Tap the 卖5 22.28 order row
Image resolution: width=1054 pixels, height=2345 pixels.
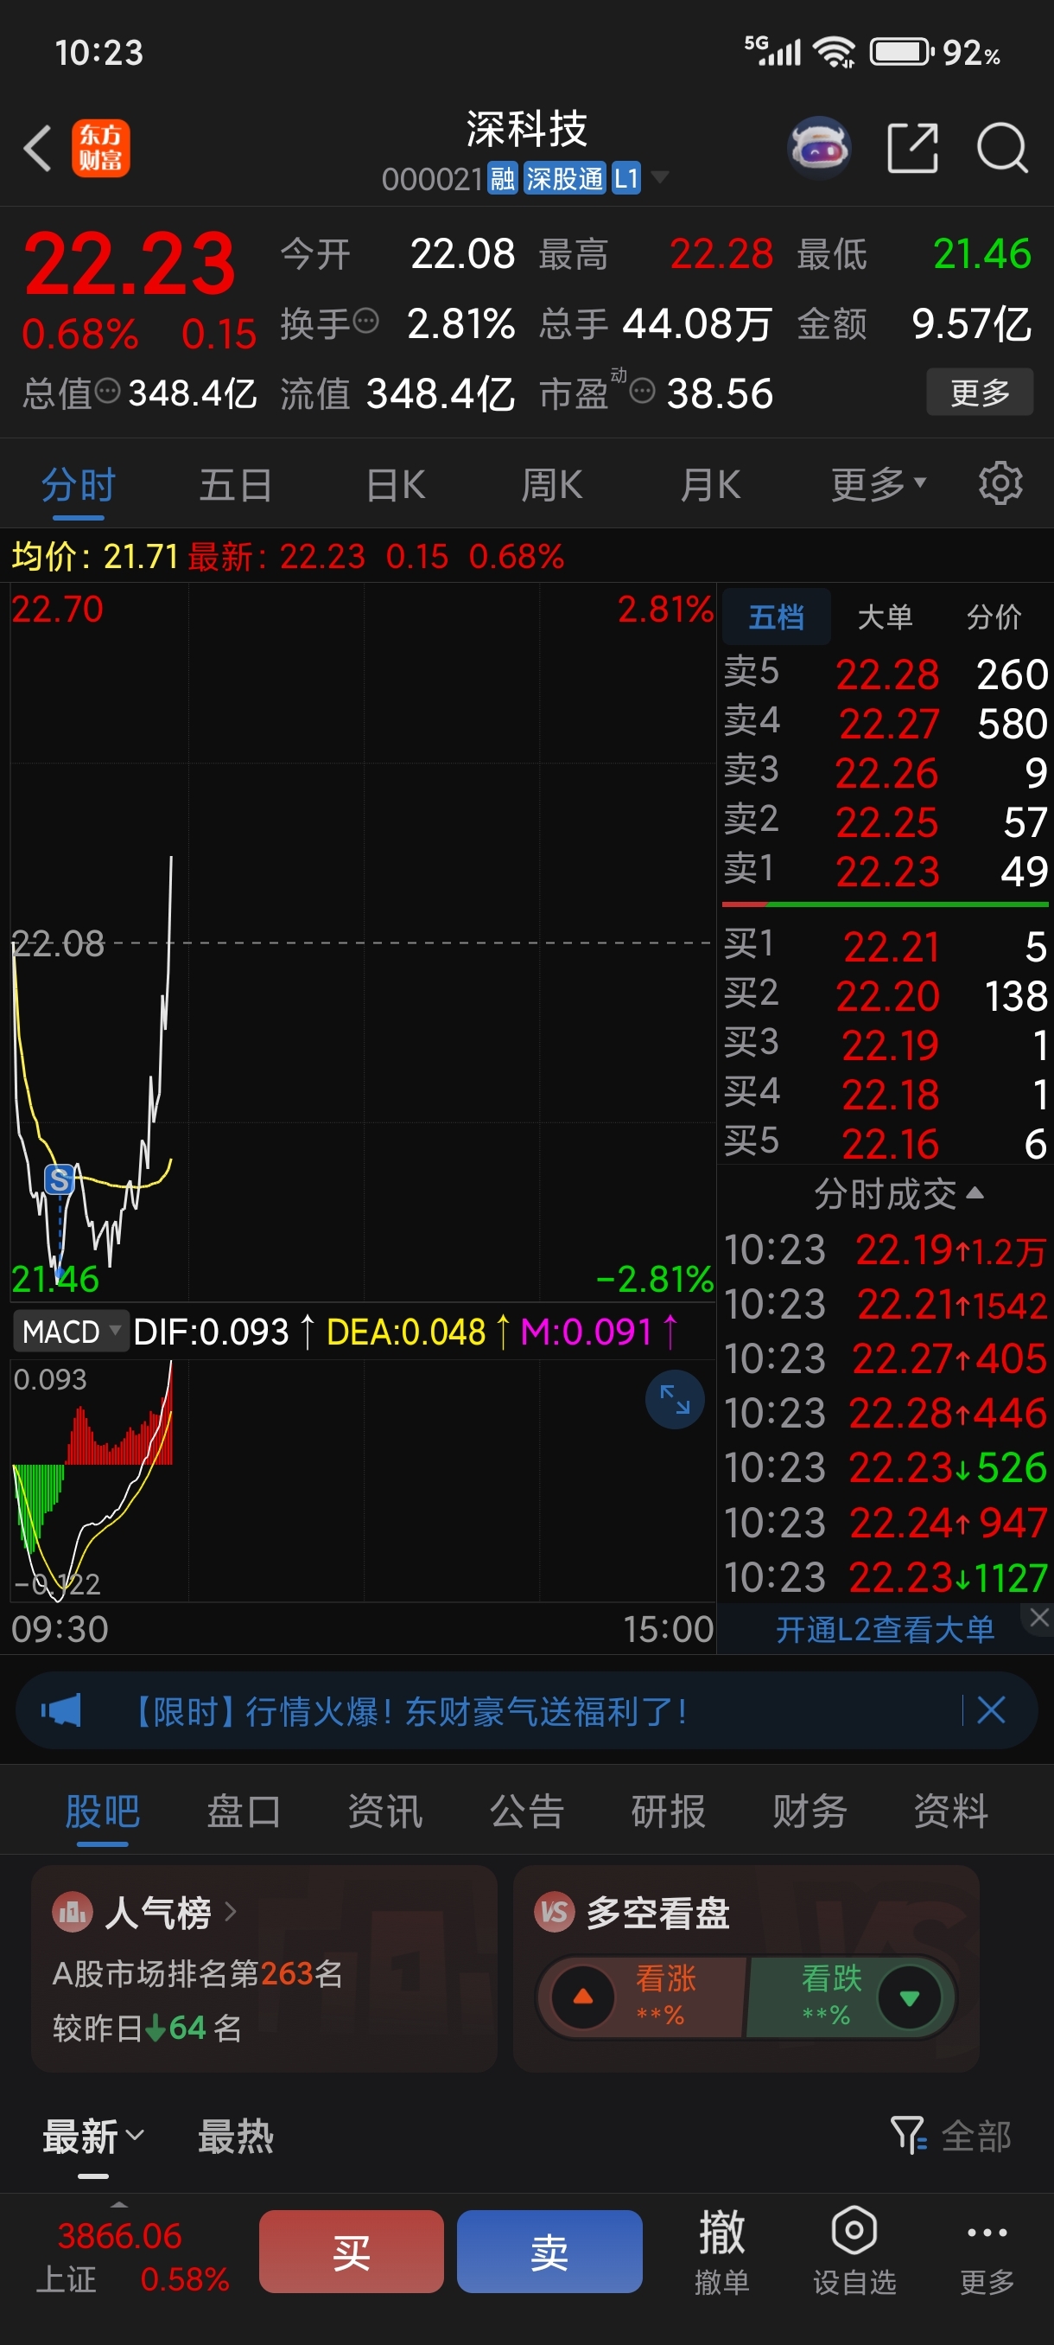pyautogui.click(x=885, y=674)
